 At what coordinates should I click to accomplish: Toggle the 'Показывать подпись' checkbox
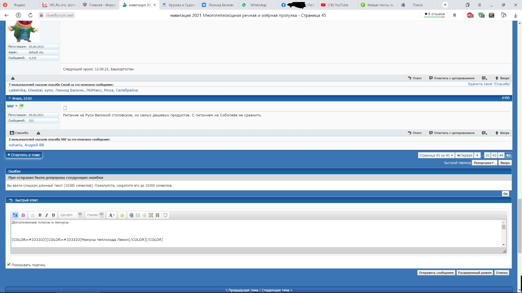[x=9, y=265]
